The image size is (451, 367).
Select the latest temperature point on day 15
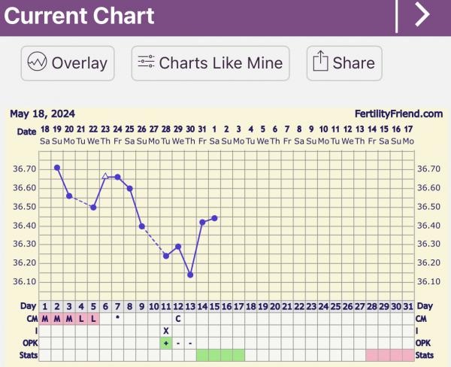point(214,218)
